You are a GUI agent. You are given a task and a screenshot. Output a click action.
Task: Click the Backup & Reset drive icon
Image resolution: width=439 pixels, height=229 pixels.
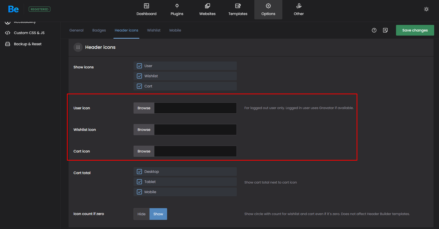(x=8, y=44)
